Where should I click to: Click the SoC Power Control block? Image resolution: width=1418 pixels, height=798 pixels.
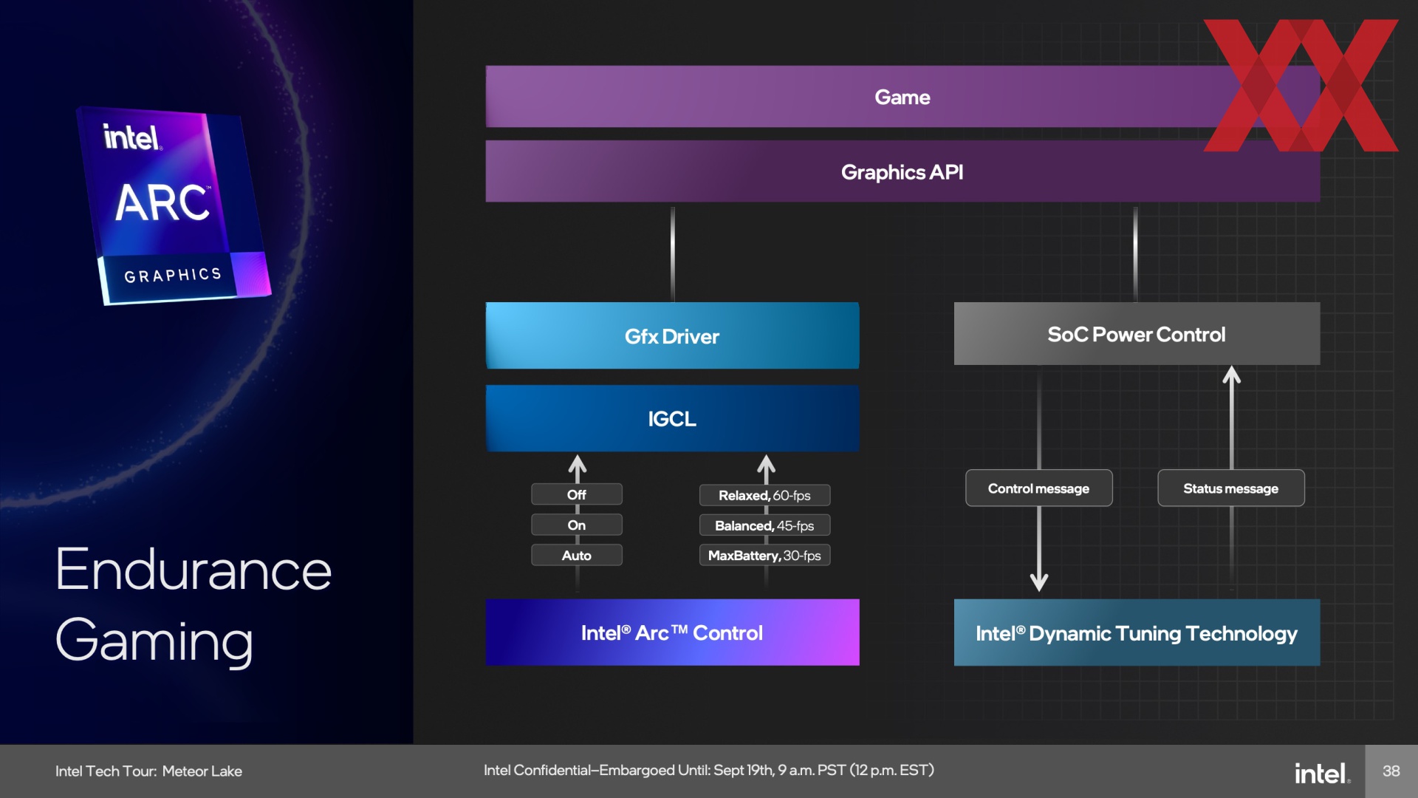(x=1137, y=334)
